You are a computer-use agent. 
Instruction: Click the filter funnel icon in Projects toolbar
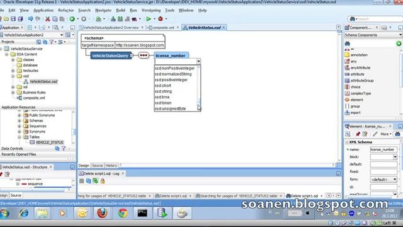(52, 42)
